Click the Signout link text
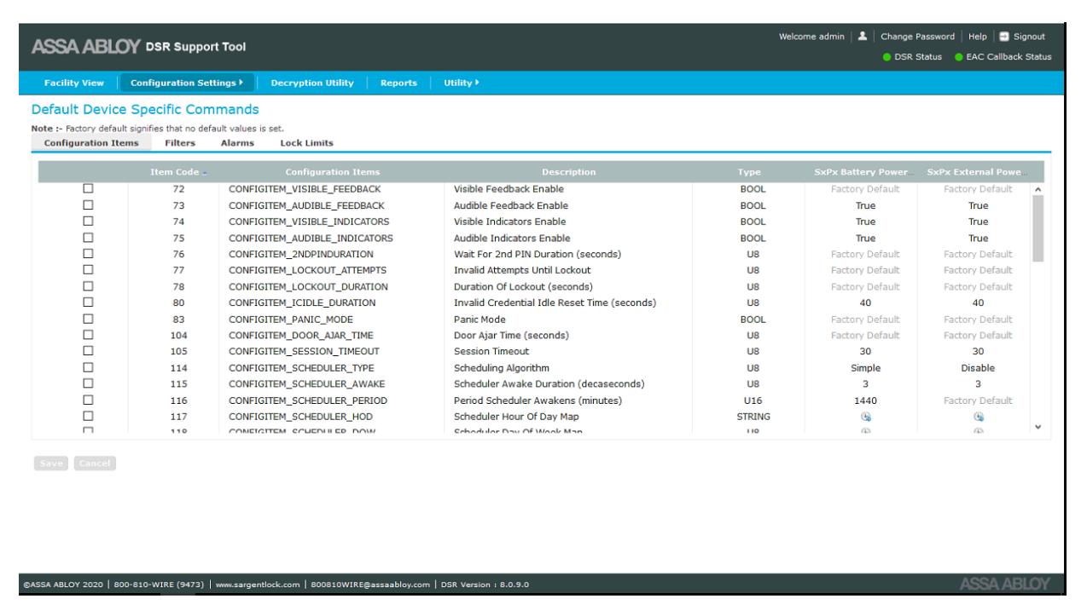Viewport: 1087px width, 616px height. tap(1029, 37)
